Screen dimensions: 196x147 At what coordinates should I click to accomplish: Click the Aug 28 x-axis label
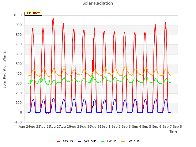(65, 126)
